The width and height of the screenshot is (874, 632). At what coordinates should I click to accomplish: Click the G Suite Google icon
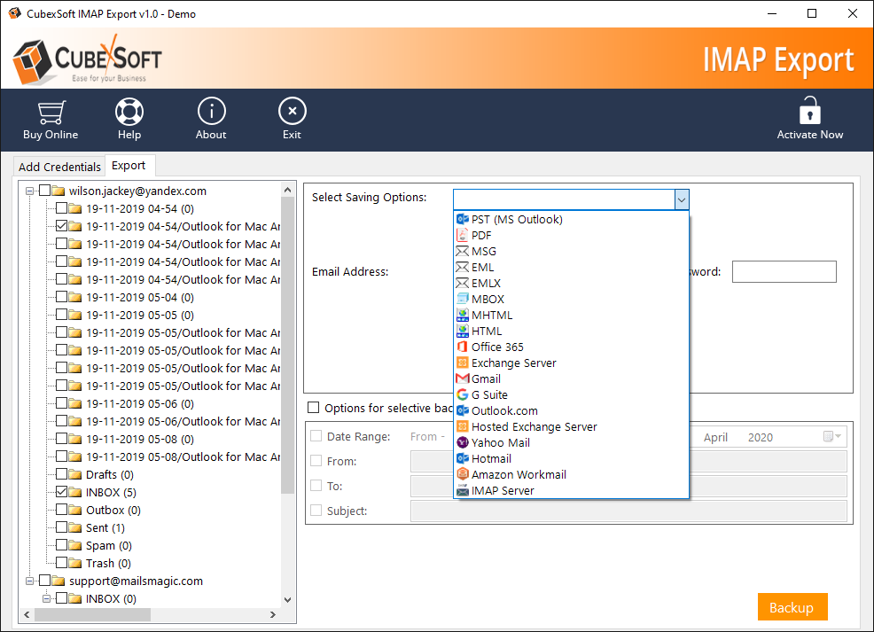(463, 394)
